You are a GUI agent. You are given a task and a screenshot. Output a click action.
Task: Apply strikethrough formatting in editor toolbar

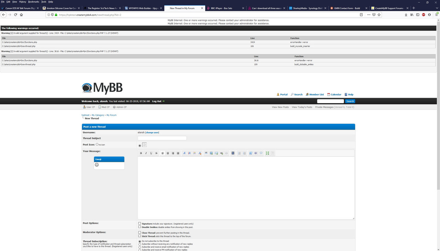coord(156,153)
